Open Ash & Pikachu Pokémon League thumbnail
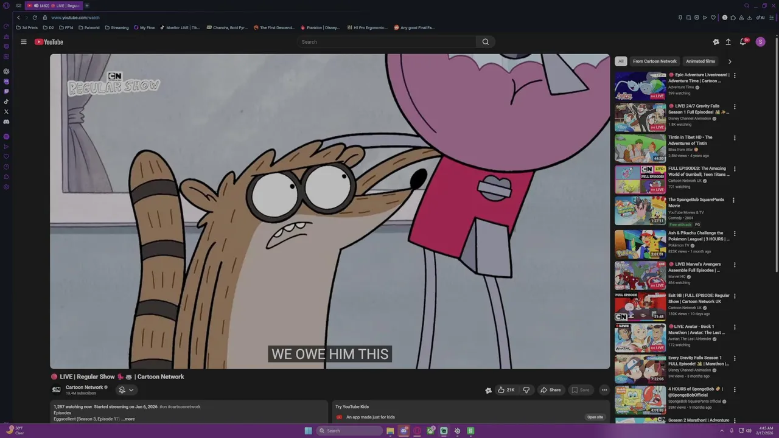 (640, 244)
